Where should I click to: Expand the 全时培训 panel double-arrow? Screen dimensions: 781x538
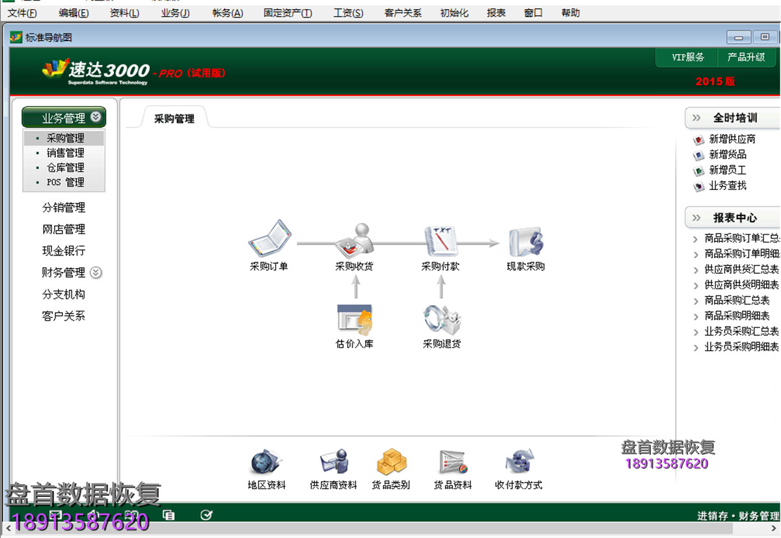[x=696, y=118]
